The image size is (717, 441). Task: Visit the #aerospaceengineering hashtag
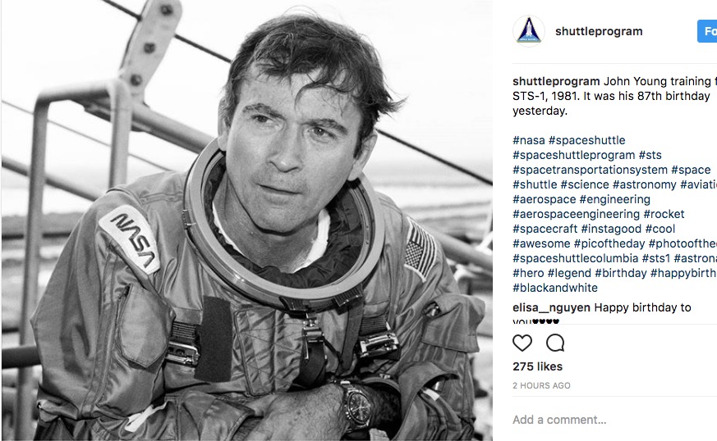(x=577, y=214)
